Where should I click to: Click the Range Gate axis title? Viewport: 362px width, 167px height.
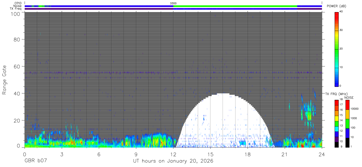point(4,80)
